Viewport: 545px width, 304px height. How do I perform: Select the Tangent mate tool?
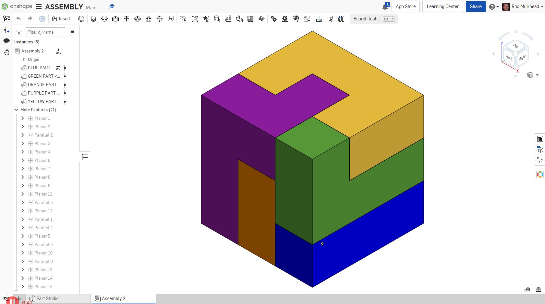tap(183, 19)
